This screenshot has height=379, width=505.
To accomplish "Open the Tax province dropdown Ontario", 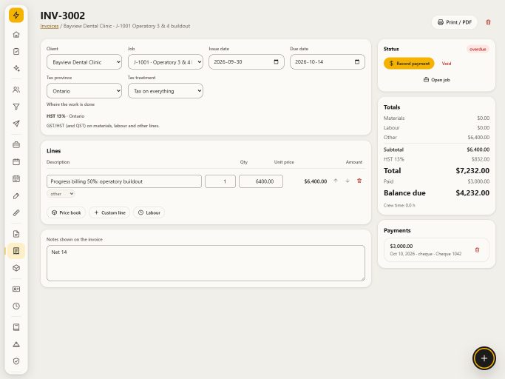I will click(84, 91).
